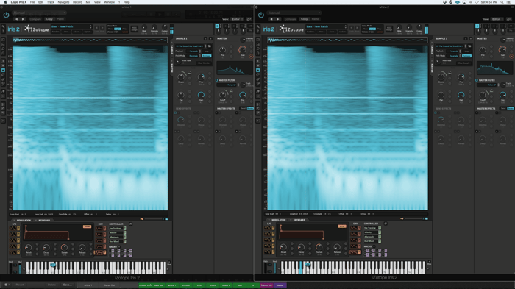Toggle the first LFO orange enable switch, whine 1
Image resolution: width=515 pixels, height=289 pixels.
click(18, 228)
